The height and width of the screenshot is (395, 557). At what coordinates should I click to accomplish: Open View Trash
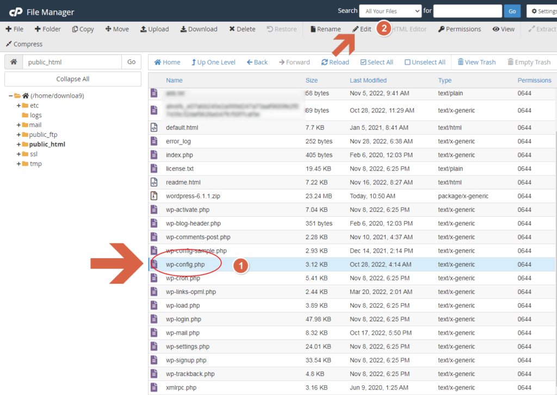click(x=476, y=62)
